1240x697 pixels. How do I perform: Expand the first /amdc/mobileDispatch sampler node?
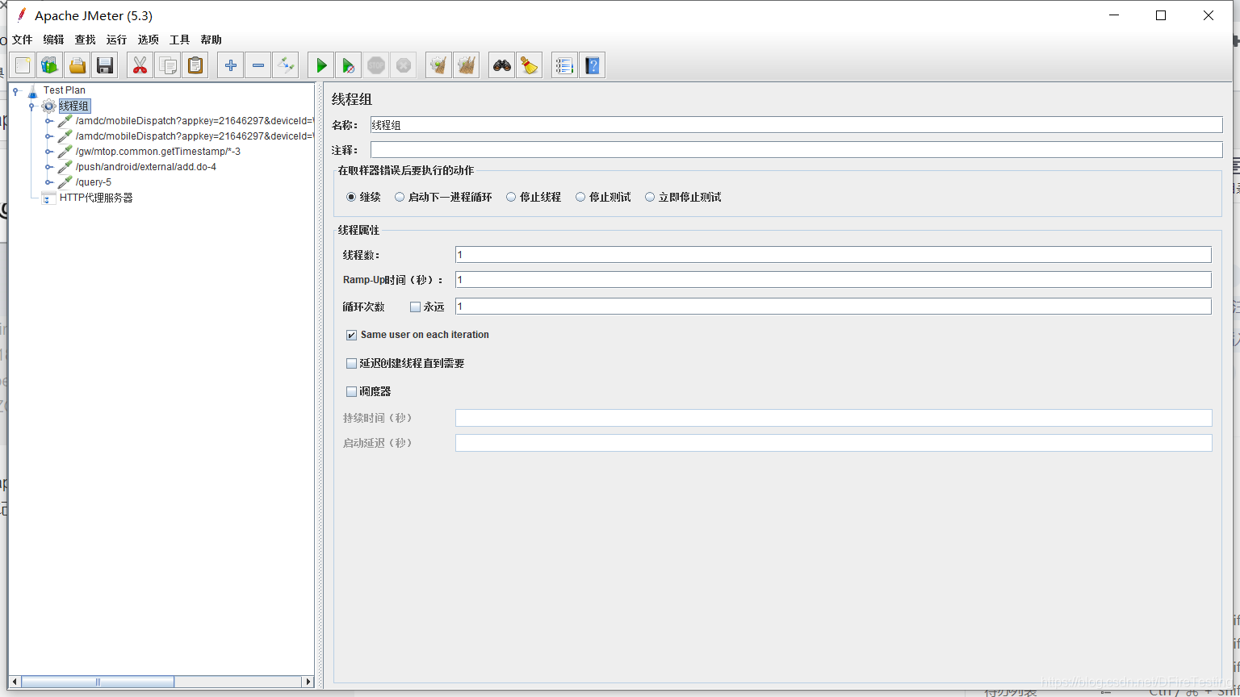48,121
